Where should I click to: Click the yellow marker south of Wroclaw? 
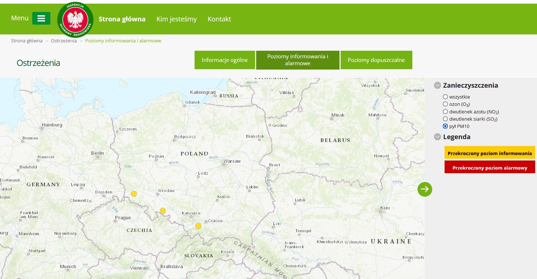(x=163, y=211)
